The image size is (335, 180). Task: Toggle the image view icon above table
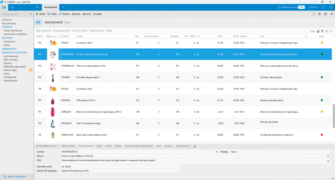coord(318,31)
